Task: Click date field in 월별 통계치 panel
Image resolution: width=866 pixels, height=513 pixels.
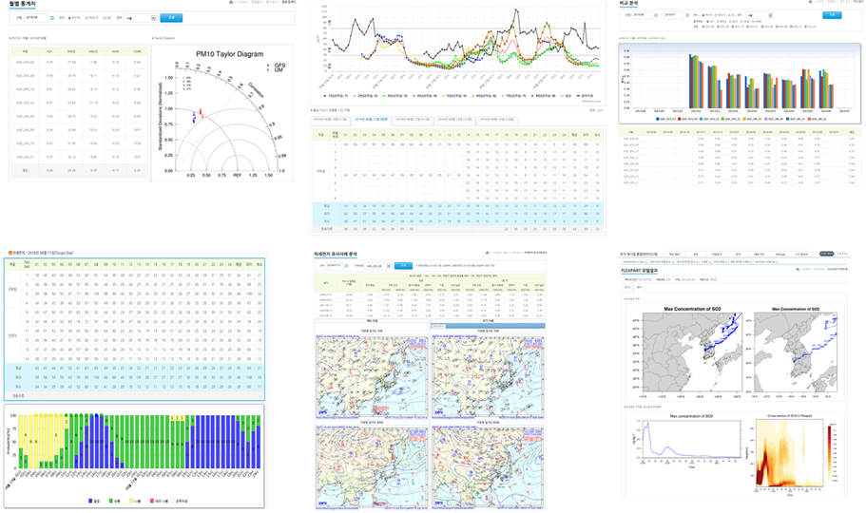Action: point(36,18)
